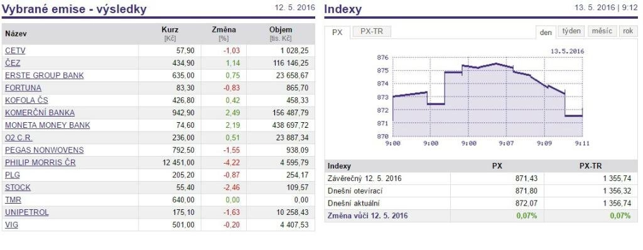Show chart for měsíc period
Image resolution: width=643 pixels, height=250 pixels.
(602, 31)
